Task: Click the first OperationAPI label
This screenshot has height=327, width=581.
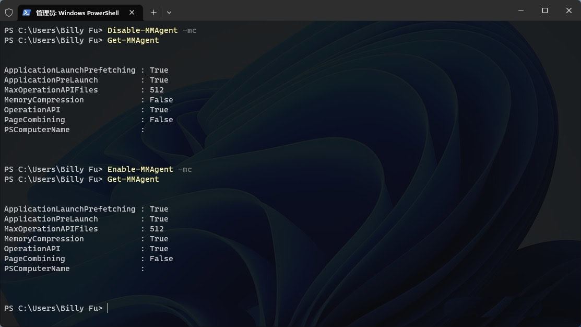Action: pos(32,110)
